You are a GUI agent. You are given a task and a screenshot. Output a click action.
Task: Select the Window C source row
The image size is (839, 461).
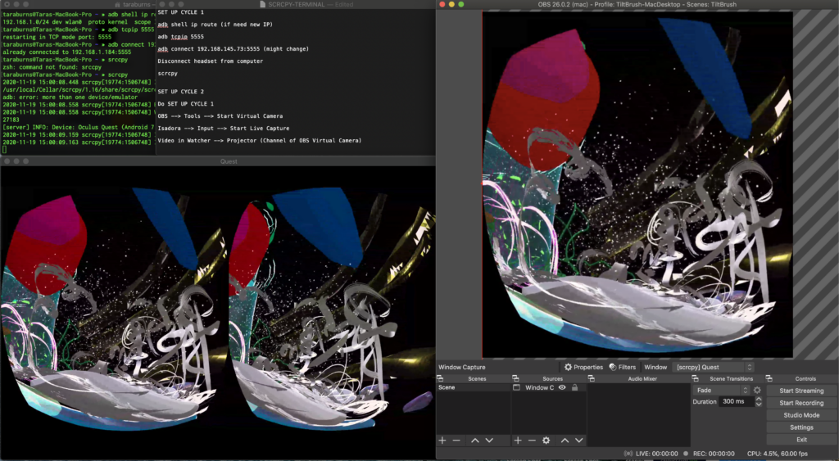pos(548,387)
